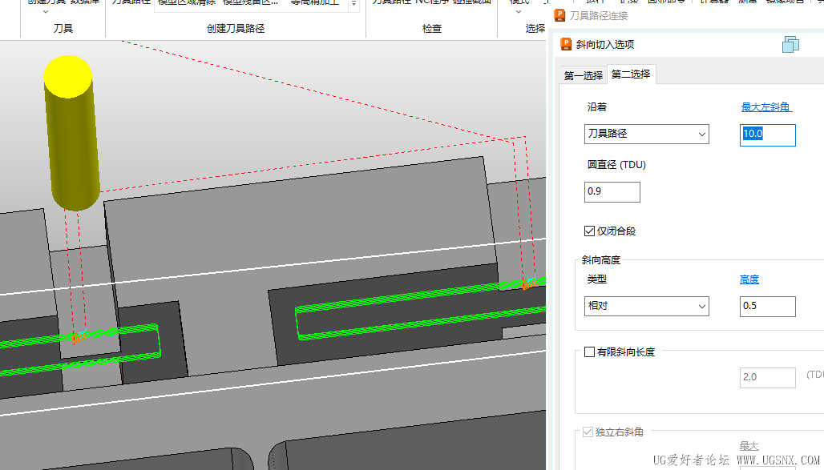This screenshot has height=470, width=824.
Task: Click the yellow cutting tool in the 3D view
Action: 72,133
